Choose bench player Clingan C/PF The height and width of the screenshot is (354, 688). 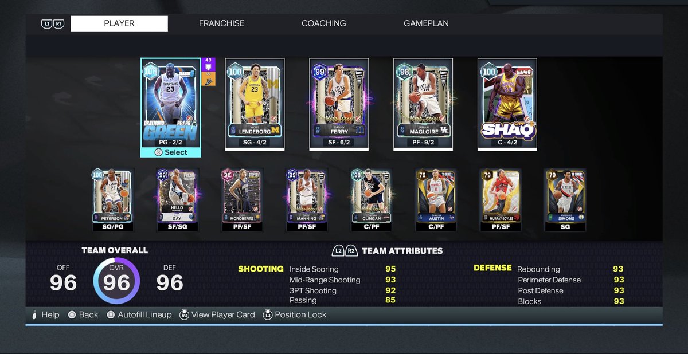click(372, 200)
